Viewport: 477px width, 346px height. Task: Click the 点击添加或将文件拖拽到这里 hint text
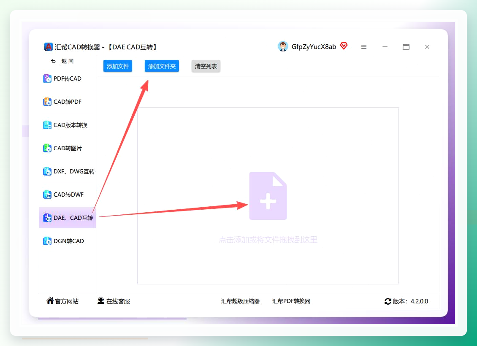pyautogui.click(x=268, y=240)
